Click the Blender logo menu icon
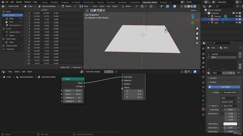 tap(3, 2)
